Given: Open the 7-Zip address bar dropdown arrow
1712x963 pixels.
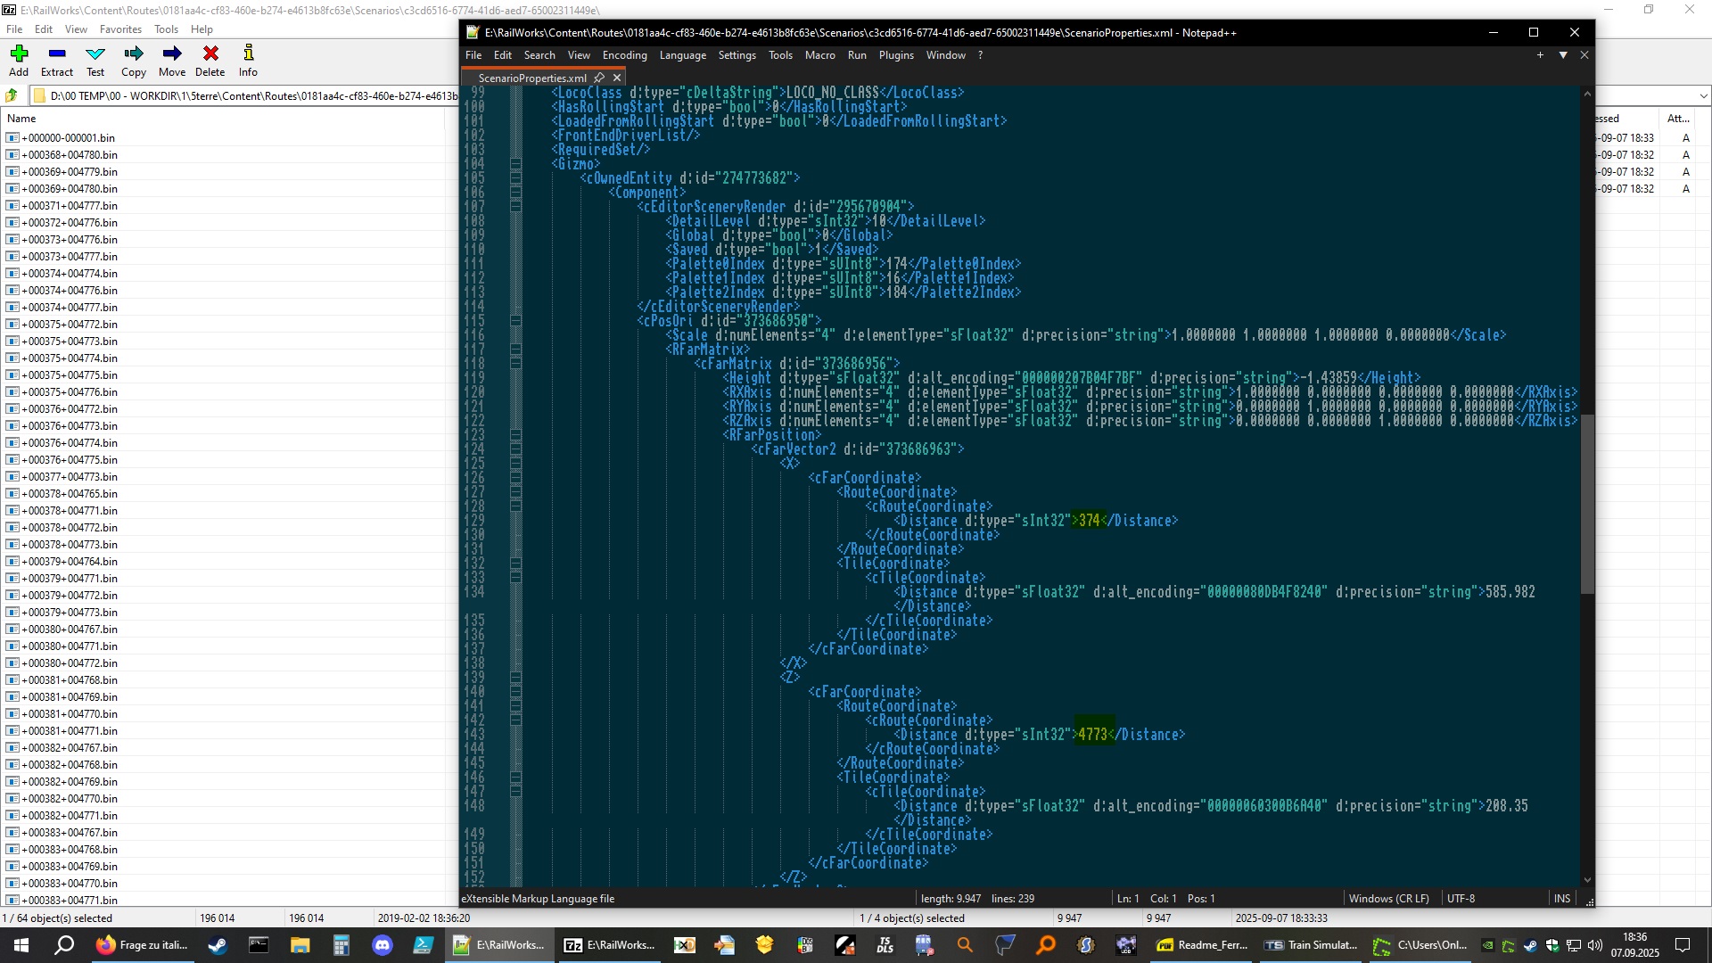Looking at the screenshot, I should (x=1703, y=96).
